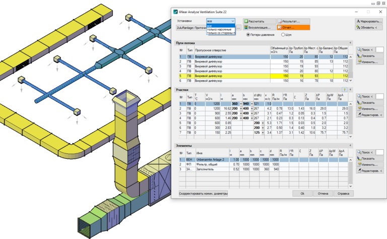
Task: Choose 'только наружные' from dropdown list
Action: (x=219, y=29)
